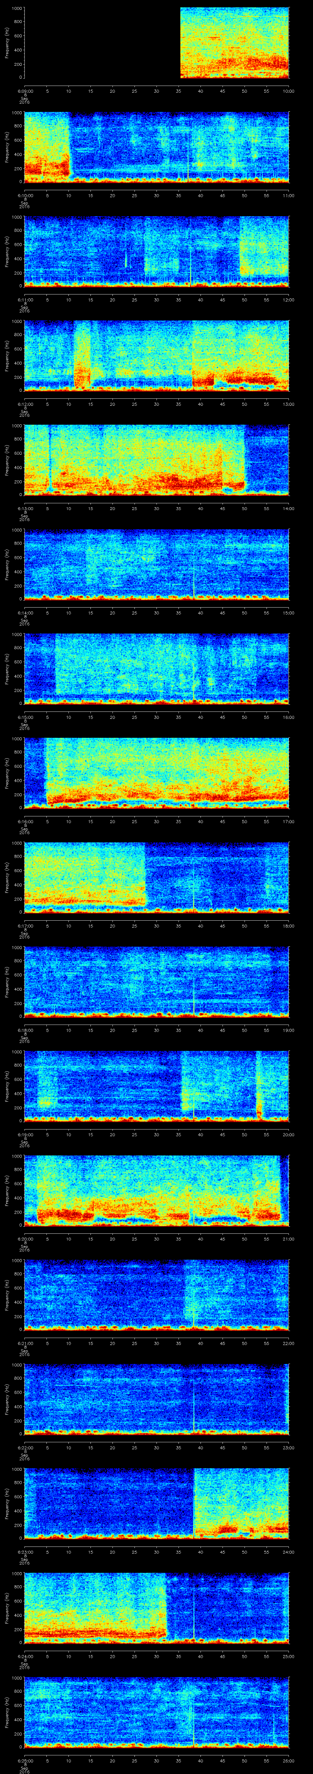Image resolution: width=313 pixels, height=1774 pixels.
Task: Click the spectrogram panel beginning at 6:13:00
Action: (157, 460)
